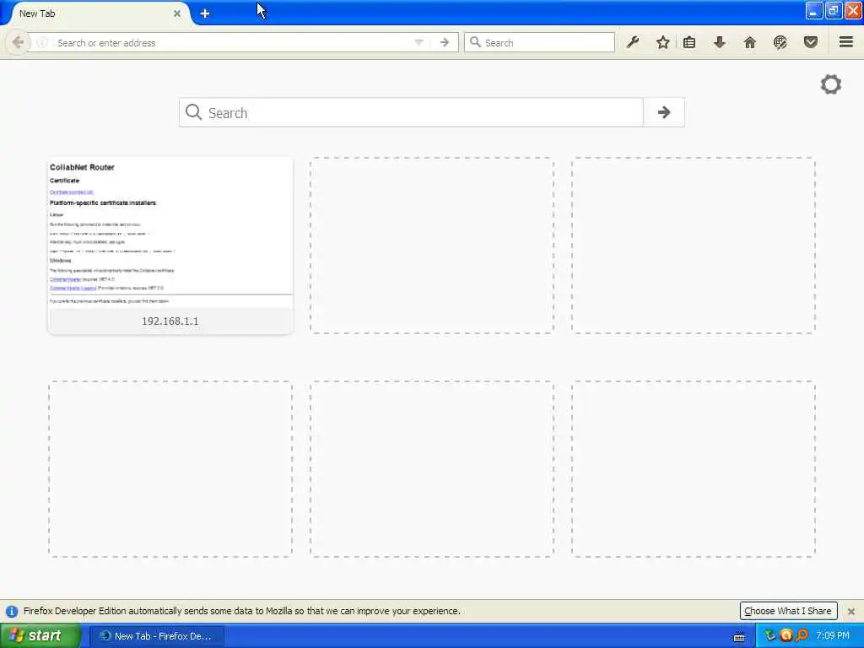Click the orange system tray icon
Image resolution: width=864 pixels, height=648 pixels.
point(786,635)
